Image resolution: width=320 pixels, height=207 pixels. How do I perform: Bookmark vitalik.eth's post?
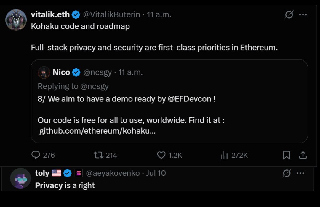287,155
